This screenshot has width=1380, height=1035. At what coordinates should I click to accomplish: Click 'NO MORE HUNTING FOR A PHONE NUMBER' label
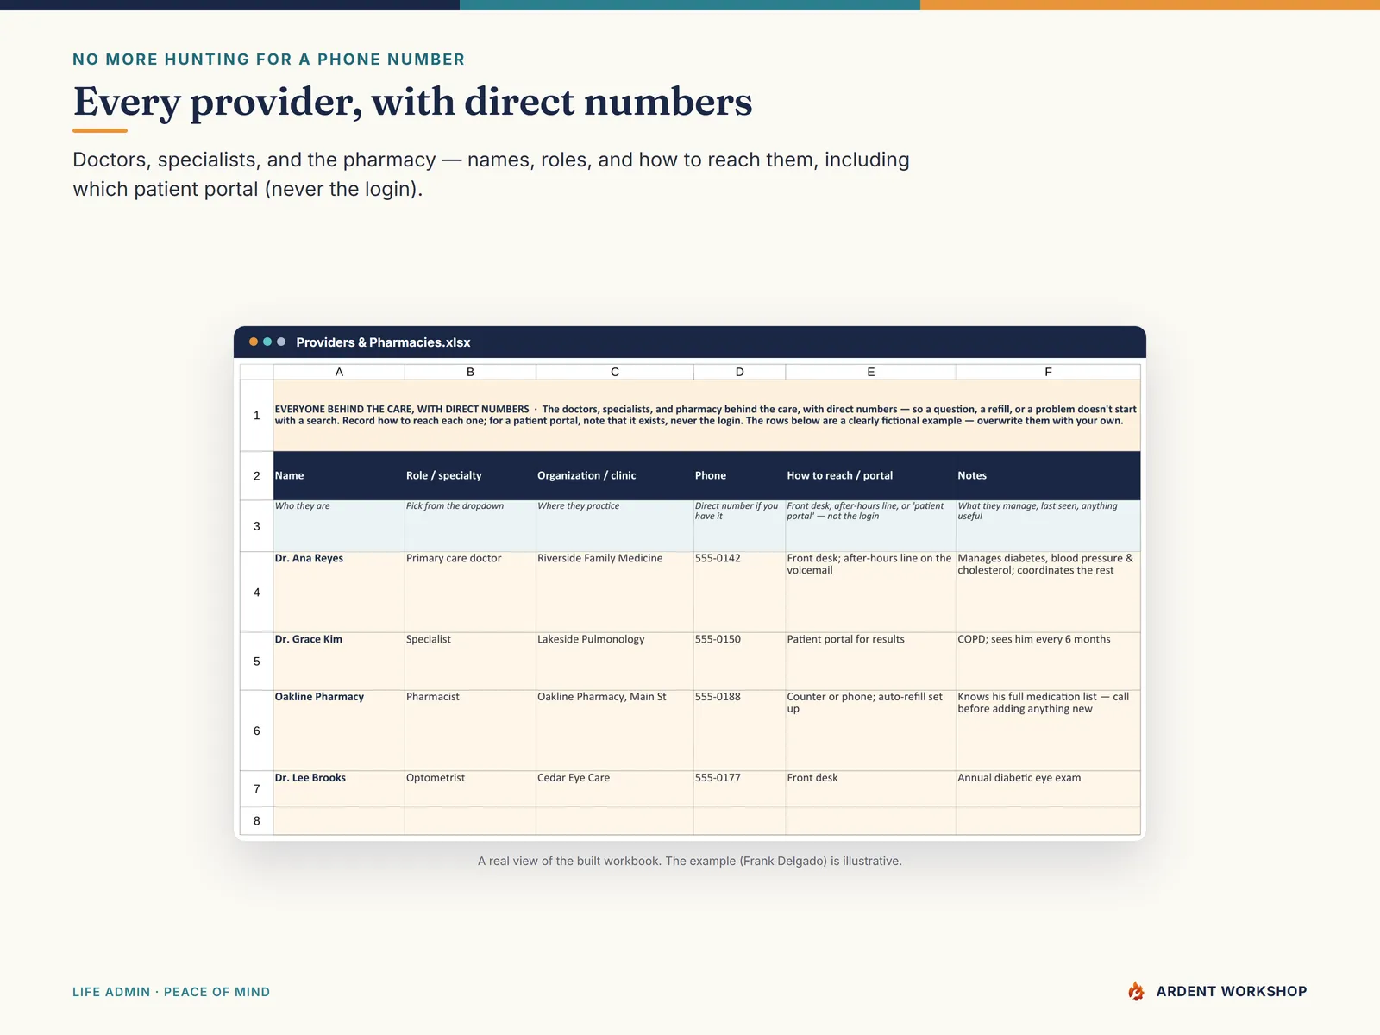coord(268,60)
